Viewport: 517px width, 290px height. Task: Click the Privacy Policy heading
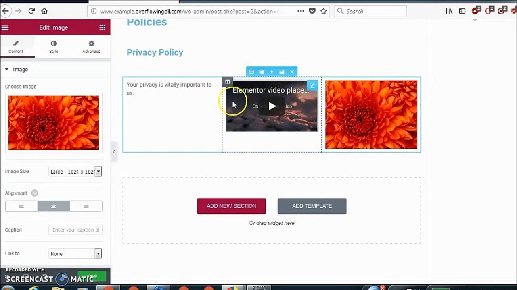pos(155,52)
